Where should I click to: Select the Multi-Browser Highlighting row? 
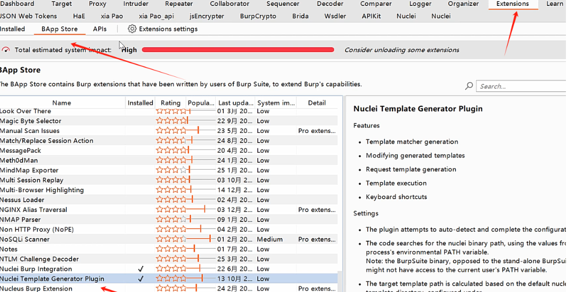click(x=169, y=190)
